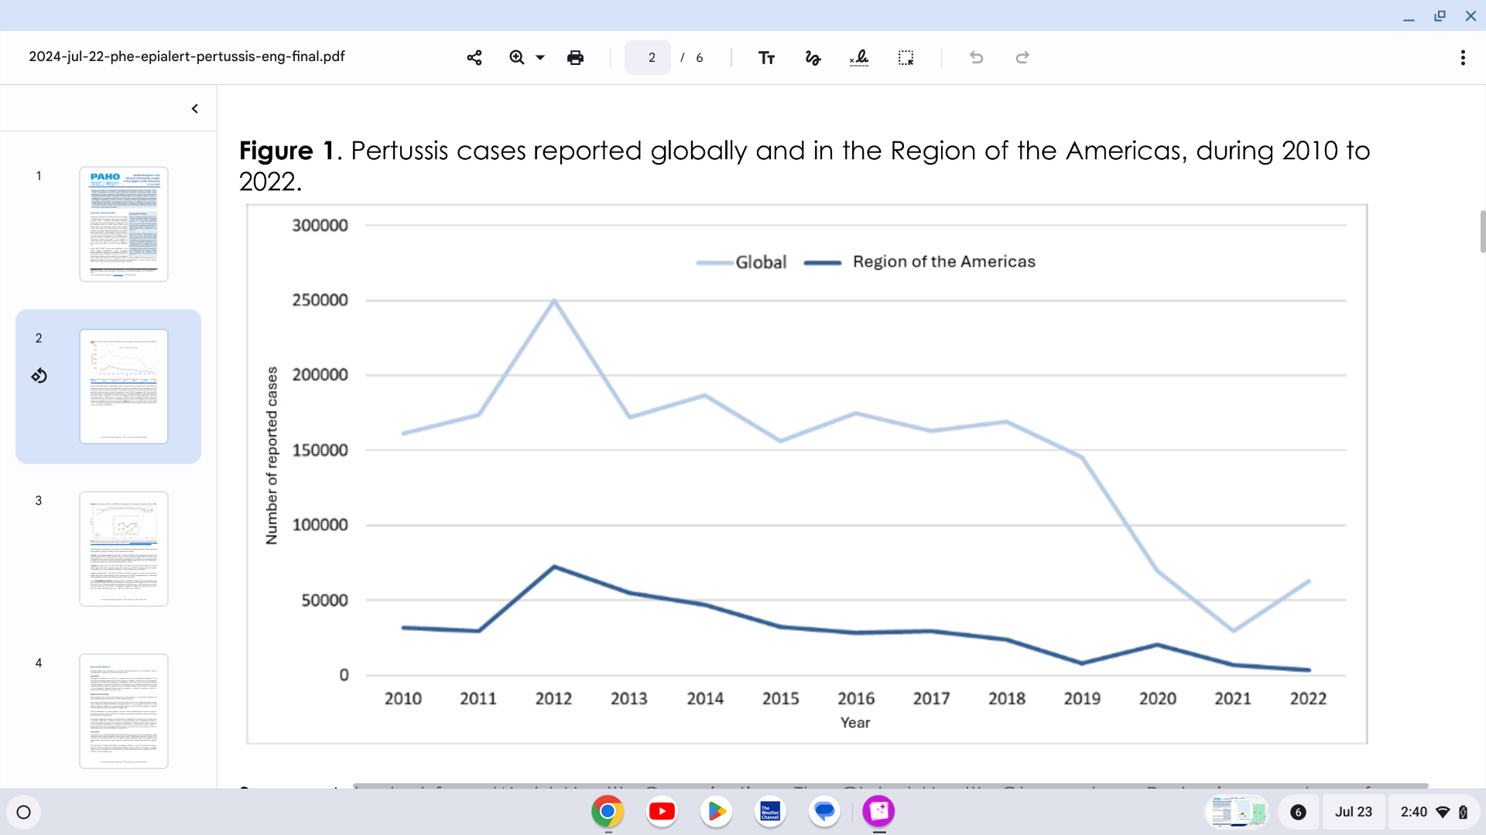Collapse the thumbnail sidebar
The width and height of the screenshot is (1486, 835).
(195, 109)
